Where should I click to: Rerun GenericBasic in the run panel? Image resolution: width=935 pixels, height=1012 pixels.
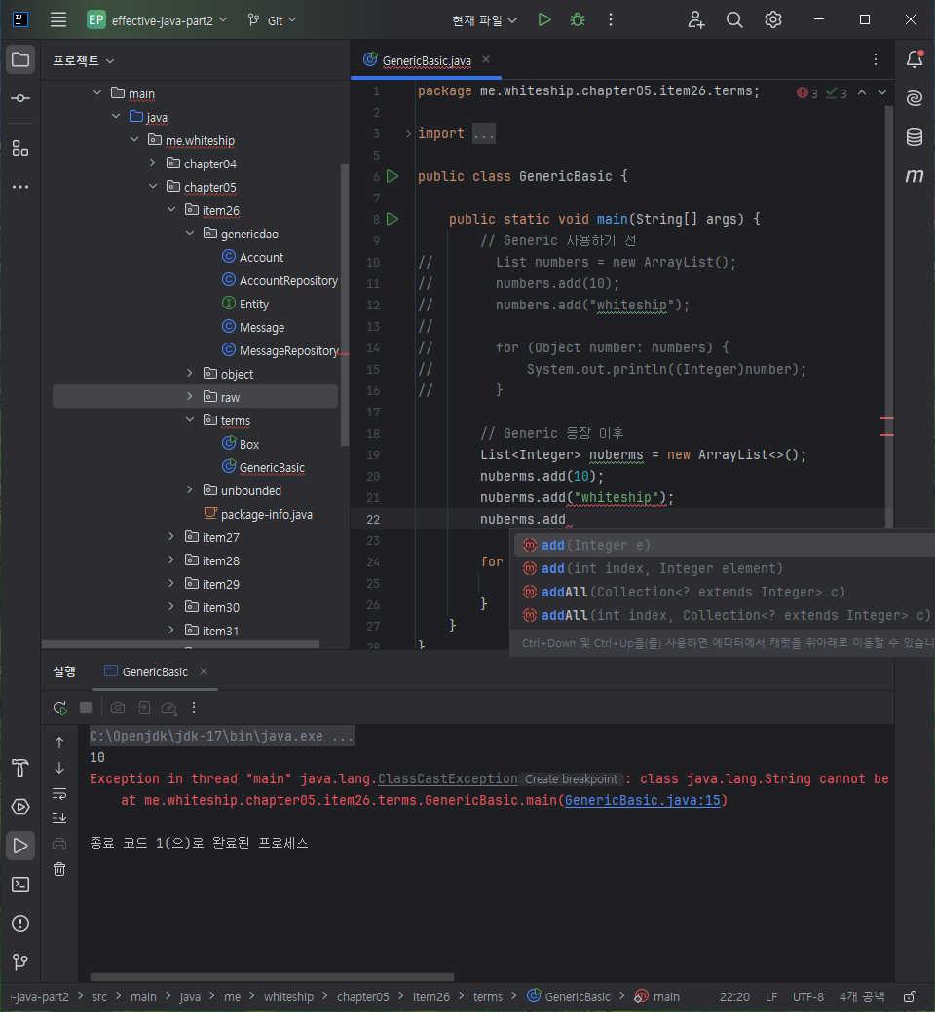(60, 708)
